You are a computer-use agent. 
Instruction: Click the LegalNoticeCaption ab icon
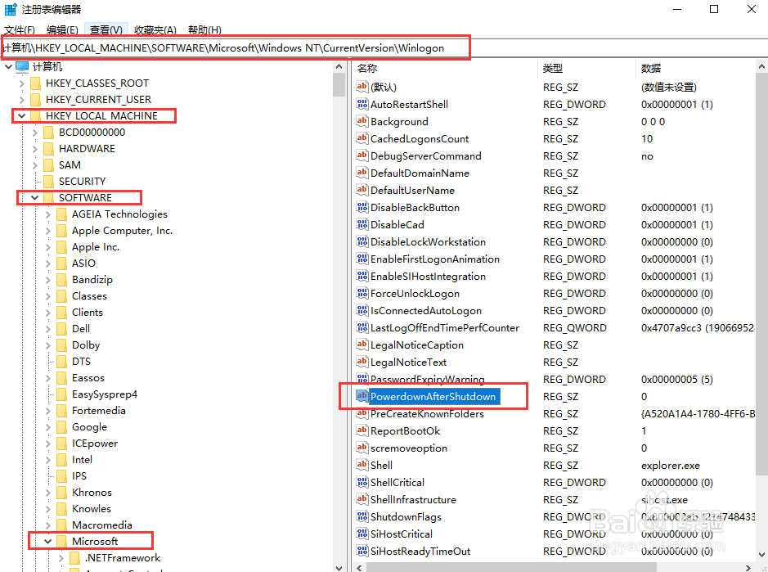(x=362, y=345)
